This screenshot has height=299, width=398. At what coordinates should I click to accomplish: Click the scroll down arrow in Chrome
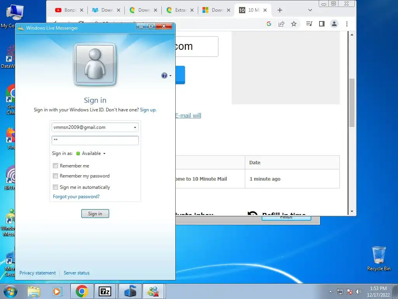[352, 211]
